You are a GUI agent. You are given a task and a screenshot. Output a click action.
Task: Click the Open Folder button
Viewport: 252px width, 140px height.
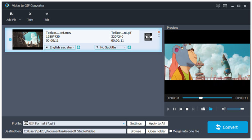coord(157,131)
